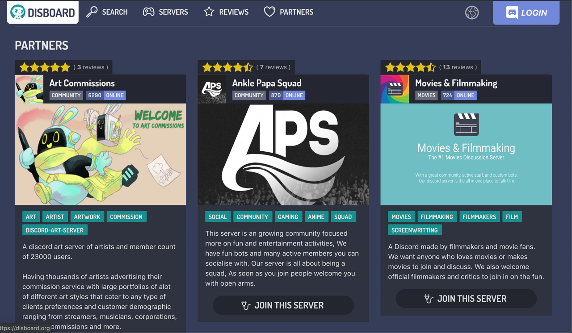The width and height of the screenshot is (572, 333).
Task: Click COMMUNITY category under Art Commissions
Action: (x=66, y=95)
